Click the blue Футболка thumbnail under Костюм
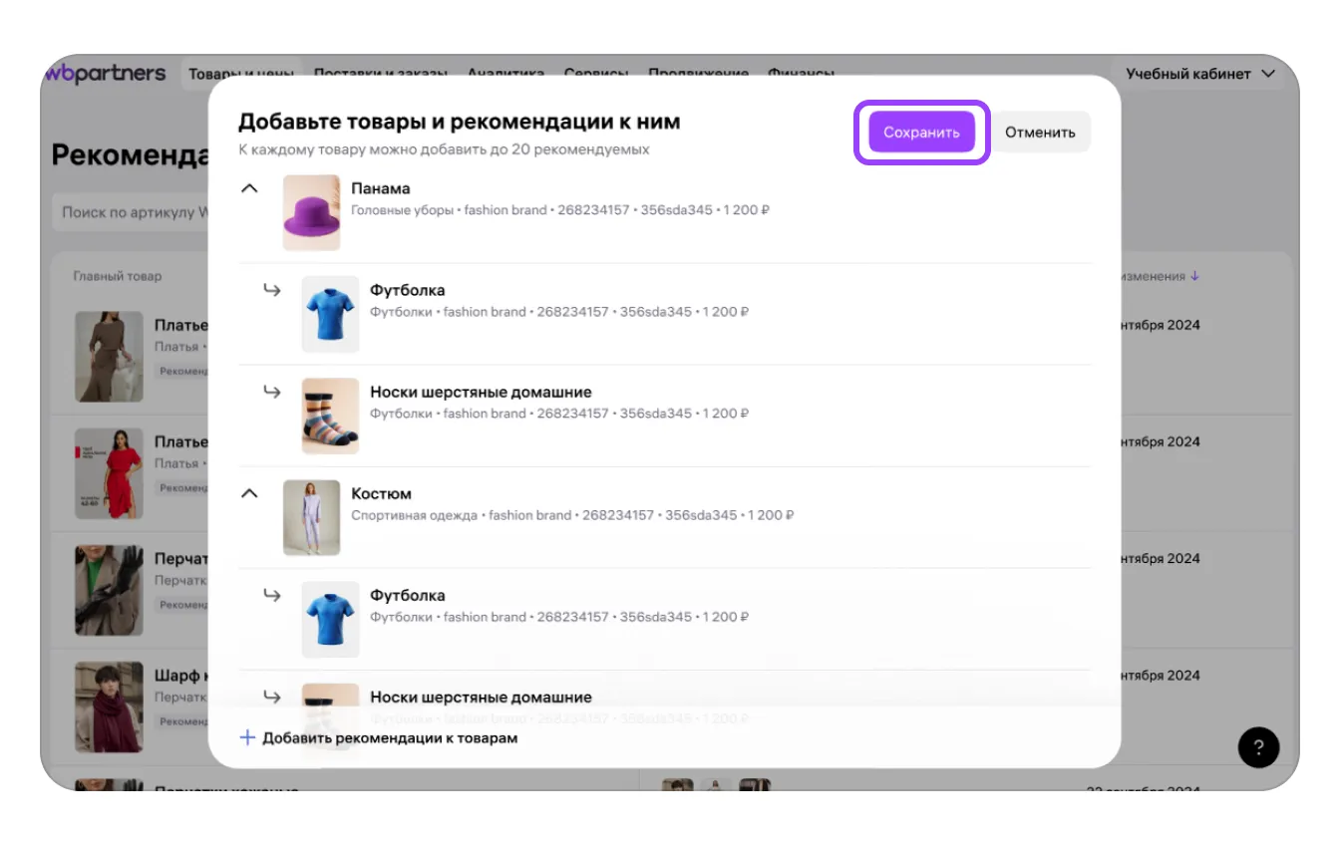This screenshot has width=1340, height=845. [330, 619]
